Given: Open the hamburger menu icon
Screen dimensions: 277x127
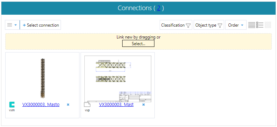Looking at the screenshot, I should coord(9,25).
